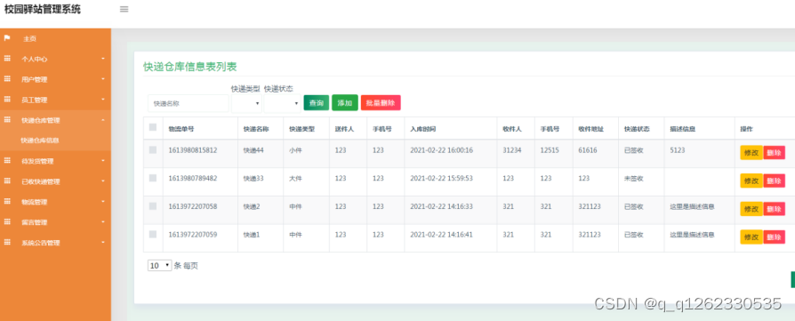Screen dimensions: 795x321
Task: Click 删除 for 快递2 row
Action: coord(775,208)
